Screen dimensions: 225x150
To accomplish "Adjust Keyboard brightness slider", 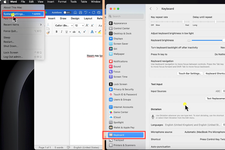I will click(224, 40).
